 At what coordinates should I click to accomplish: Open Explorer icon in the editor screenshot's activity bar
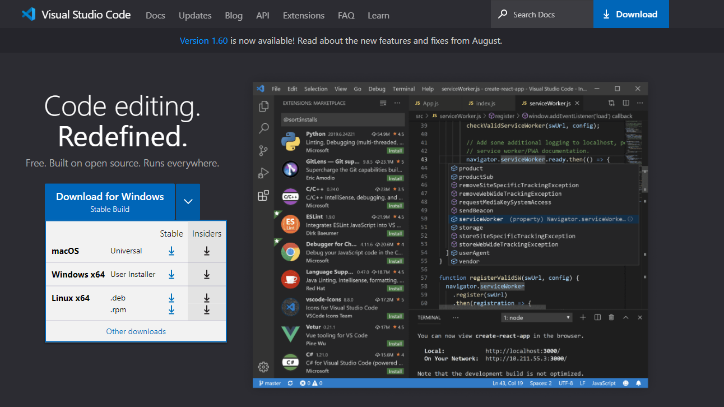(263, 107)
